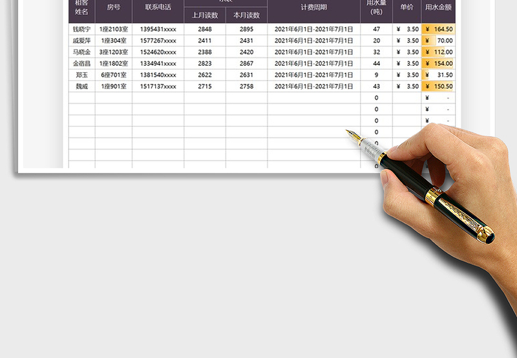Select the 联系电话 header cell
The width and height of the screenshot is (517, 358).
pyautogui.click(x=158, y=8)
